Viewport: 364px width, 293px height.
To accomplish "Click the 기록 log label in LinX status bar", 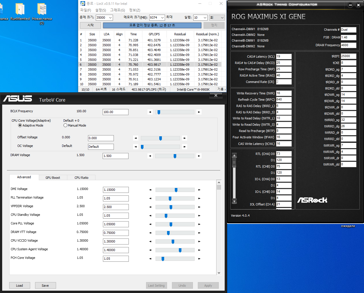I will coord(221,89).
